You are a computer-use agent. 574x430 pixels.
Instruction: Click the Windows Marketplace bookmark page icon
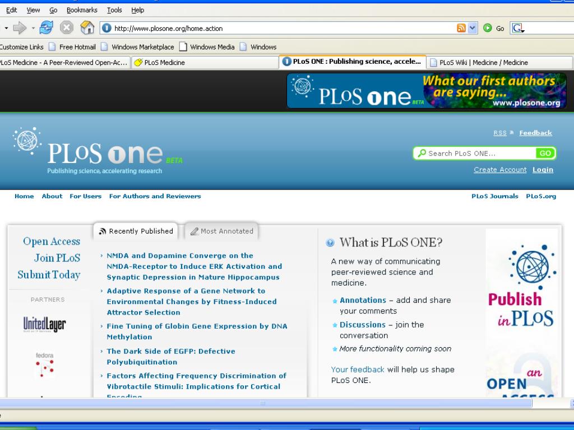click(104, 47)
